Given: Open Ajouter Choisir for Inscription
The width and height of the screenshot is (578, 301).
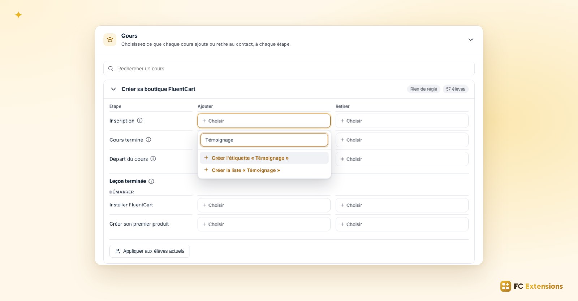Looking at the screenshot, I should coord(264,121).
